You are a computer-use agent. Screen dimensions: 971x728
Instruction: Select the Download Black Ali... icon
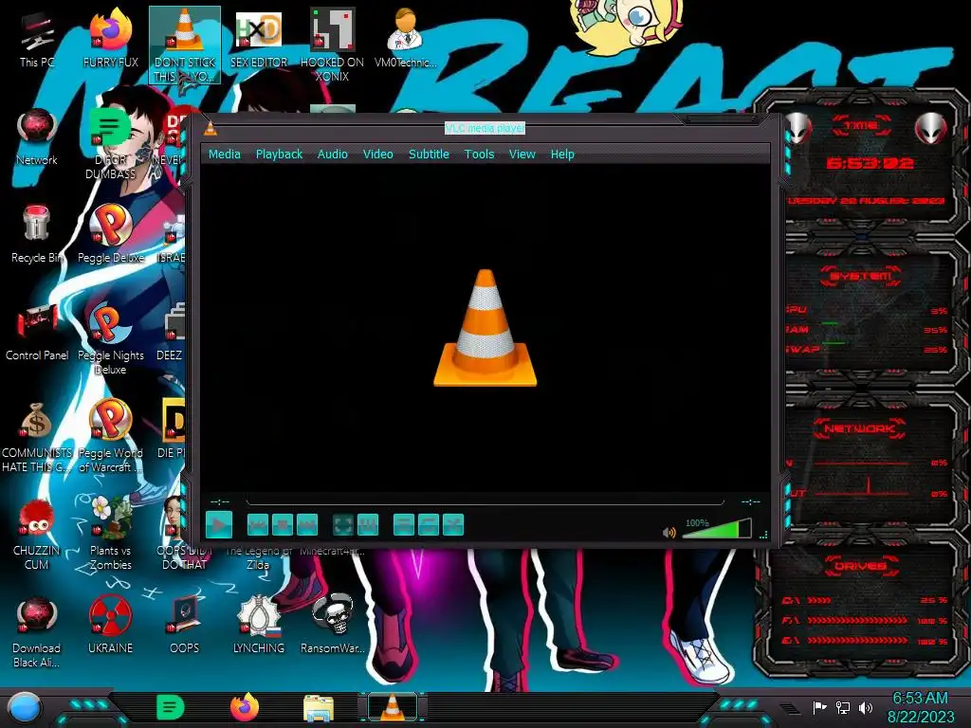(x=37, y=631)
